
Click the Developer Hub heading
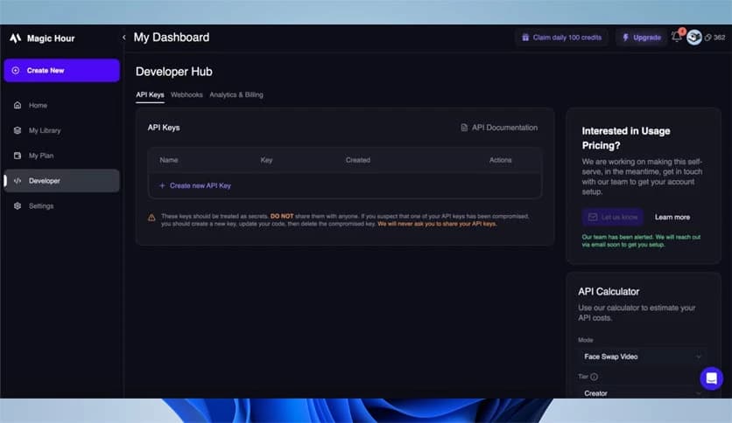174,72
